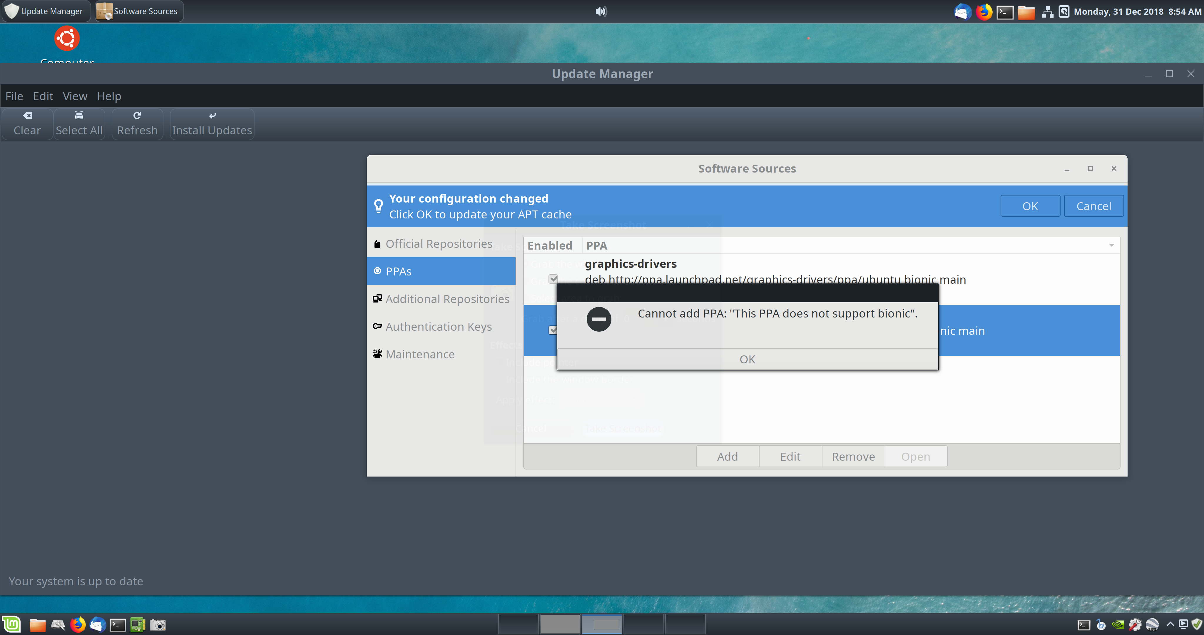Open the Computer desktop icon

click(67, 44)
